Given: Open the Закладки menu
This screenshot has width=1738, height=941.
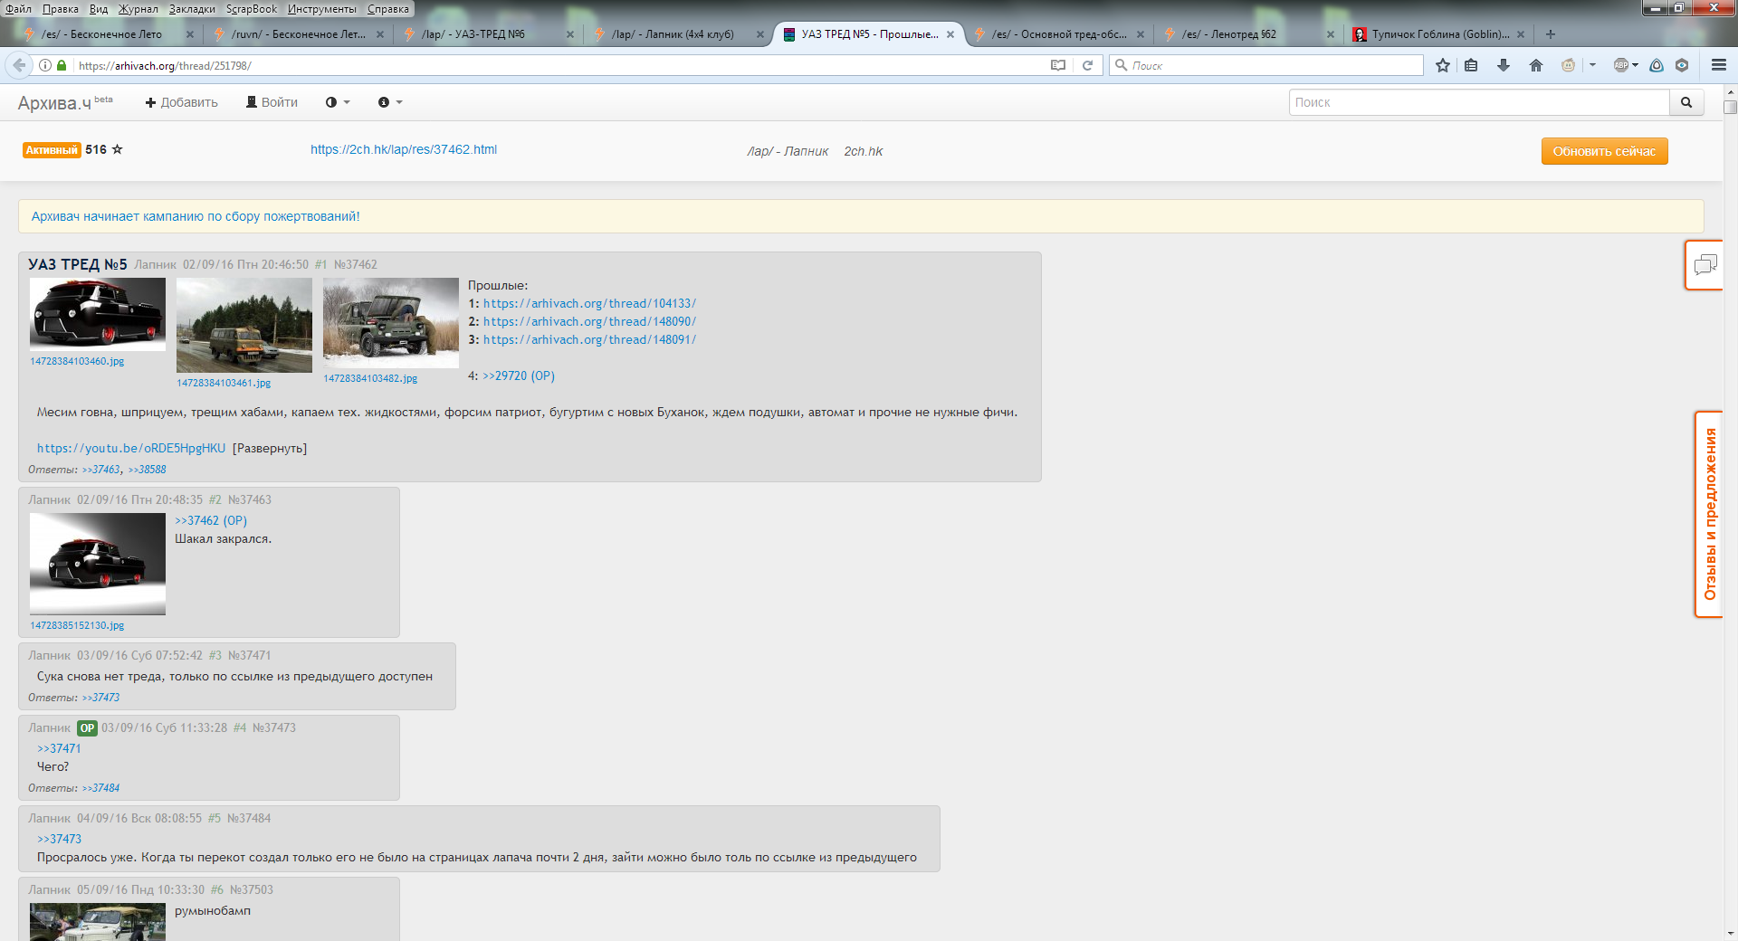Looking at the screenshot, I should tap(192, 9).
